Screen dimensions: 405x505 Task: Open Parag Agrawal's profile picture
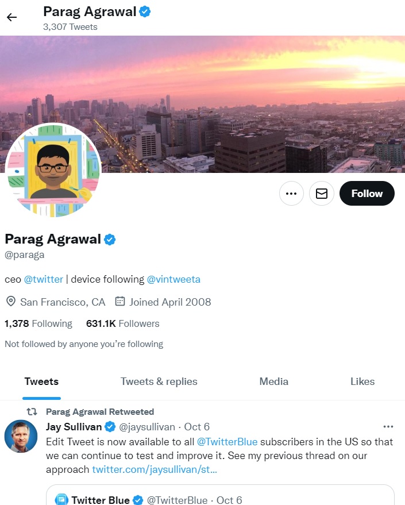[x=53, y=170]
